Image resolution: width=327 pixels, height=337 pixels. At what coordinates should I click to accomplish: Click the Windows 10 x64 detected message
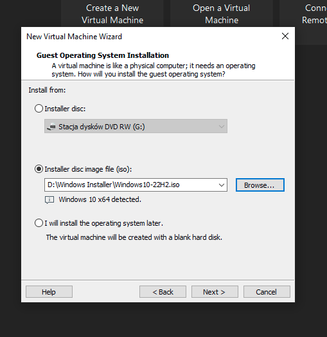[100, 199]
